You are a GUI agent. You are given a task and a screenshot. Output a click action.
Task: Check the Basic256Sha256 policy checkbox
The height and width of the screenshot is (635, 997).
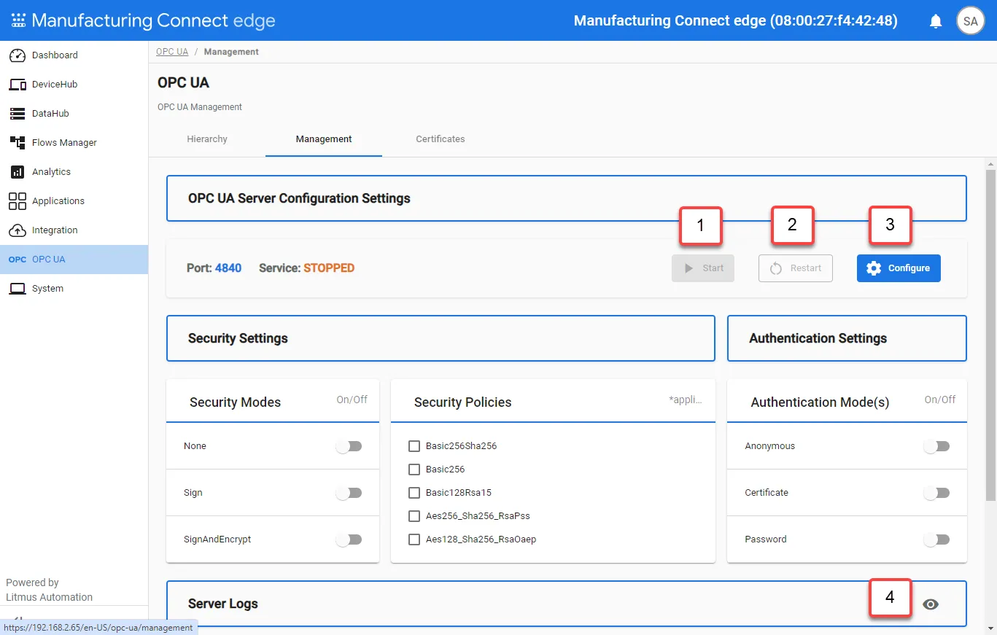click(414, 446)
